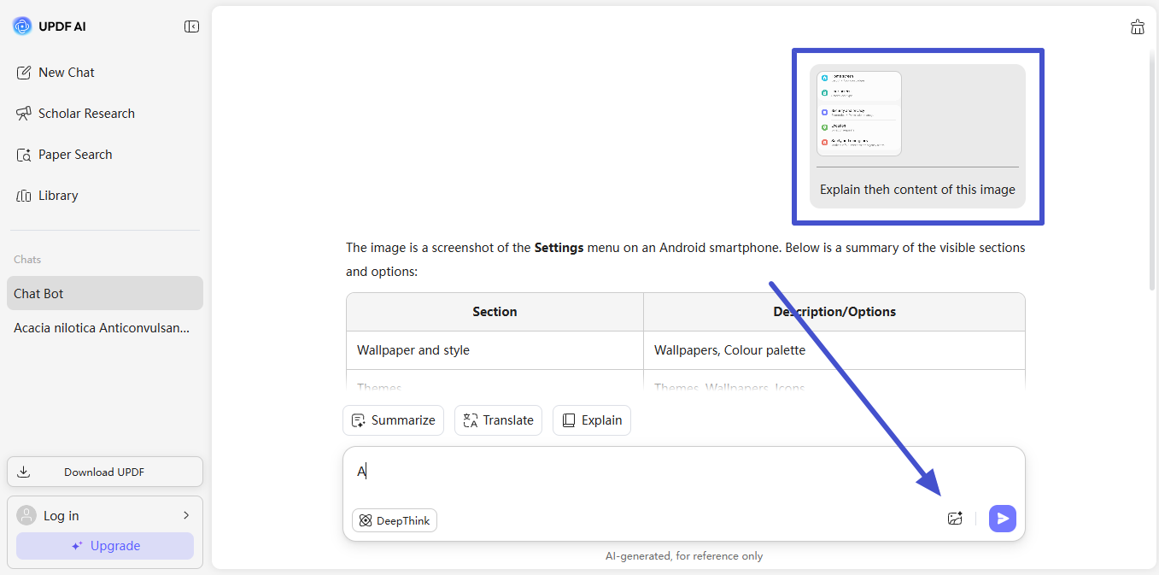Click the Translate quick action

(x=498, y=420)
